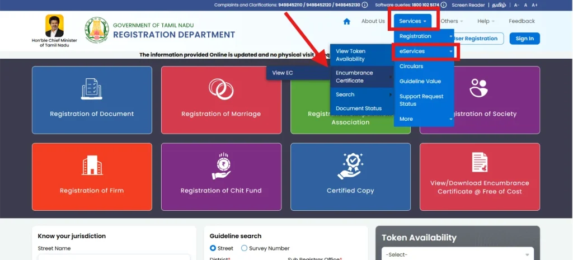Open the Registration of Firm tile
The width and height of the screenshot is (573, 260).
92,177
